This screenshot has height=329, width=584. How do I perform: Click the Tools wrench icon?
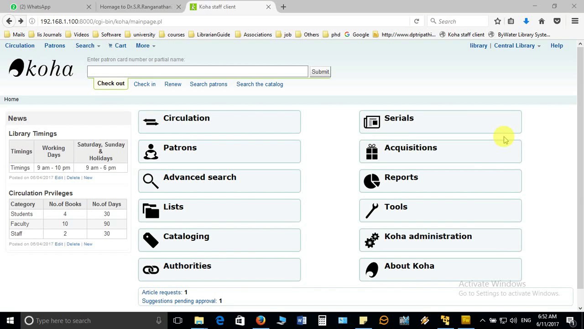pos(372,211)
